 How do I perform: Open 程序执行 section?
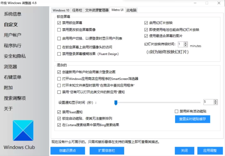(13, 46)
